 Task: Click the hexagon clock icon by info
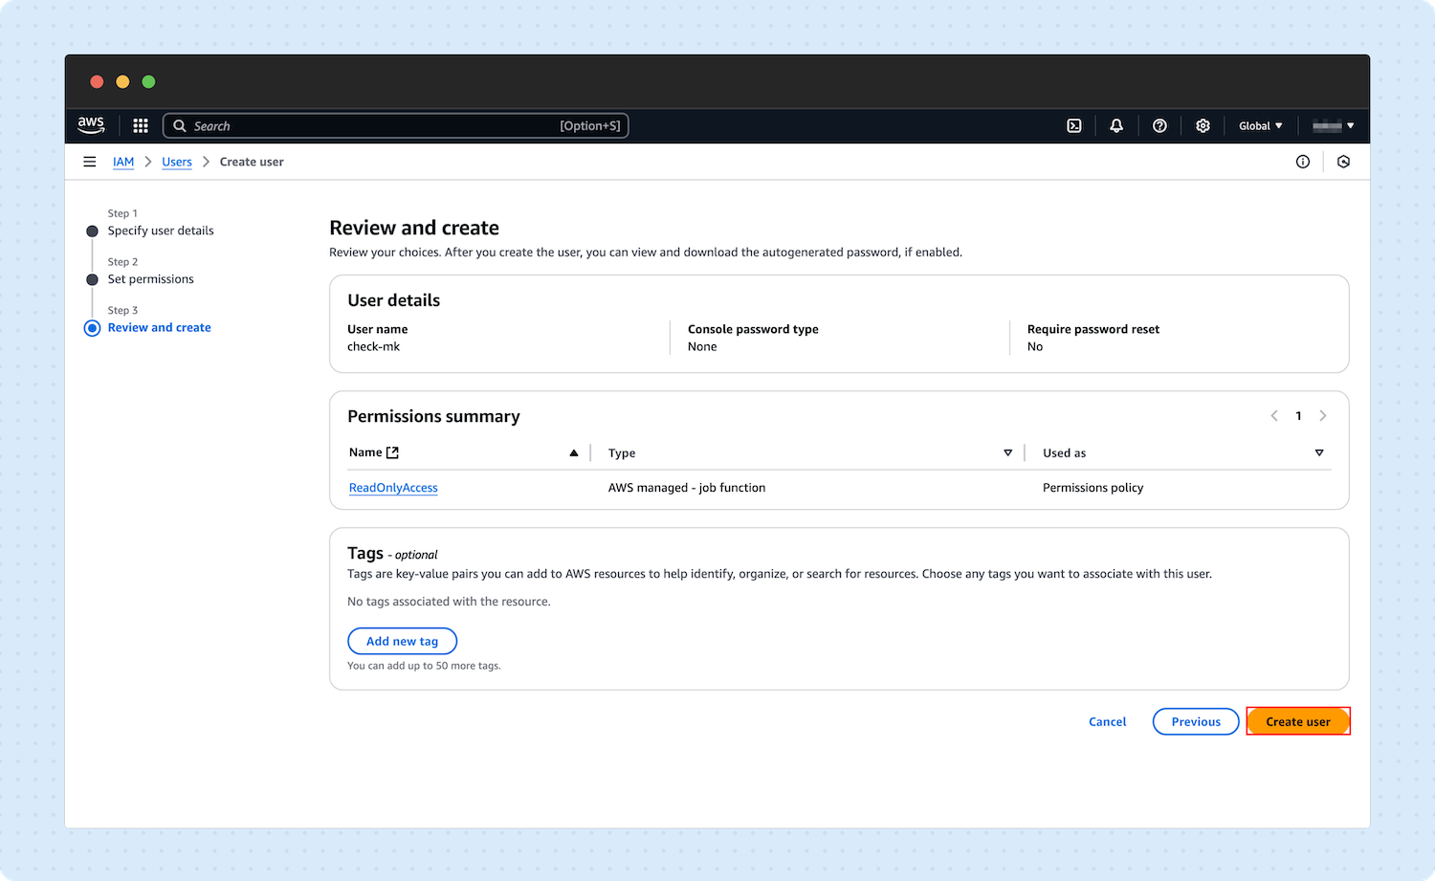tap(1344, 162)
